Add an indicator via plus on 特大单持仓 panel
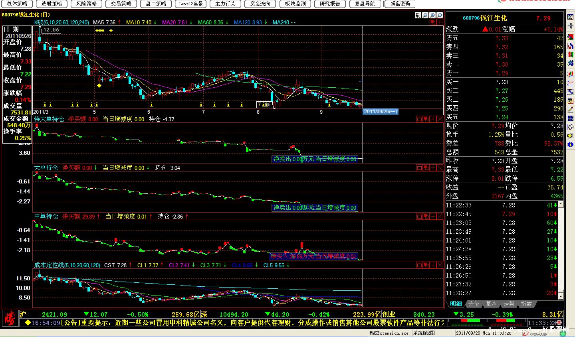Viewport: 575px width, 337px height. click(x=433, y=119)
